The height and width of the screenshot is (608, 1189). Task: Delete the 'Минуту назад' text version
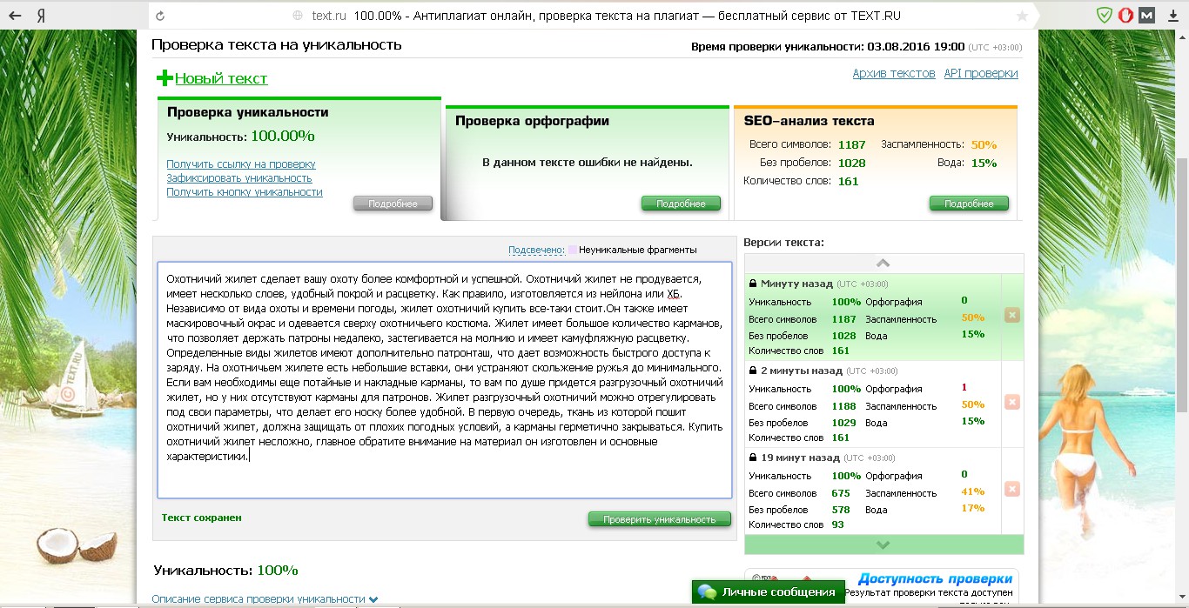1011,315
